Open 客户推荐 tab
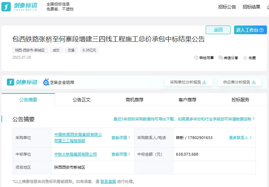The image size is (269, 187). [x=187, y=100]
